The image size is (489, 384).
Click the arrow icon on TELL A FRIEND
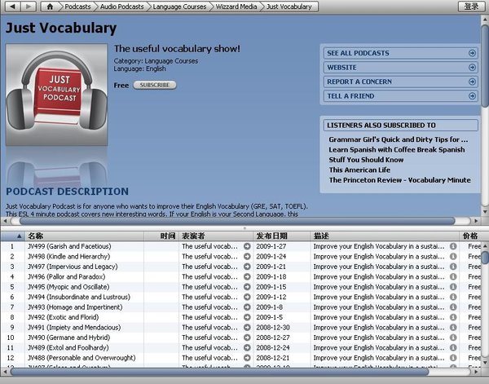(472, 95)
